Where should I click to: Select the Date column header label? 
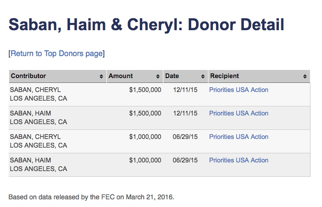point(172,76)
